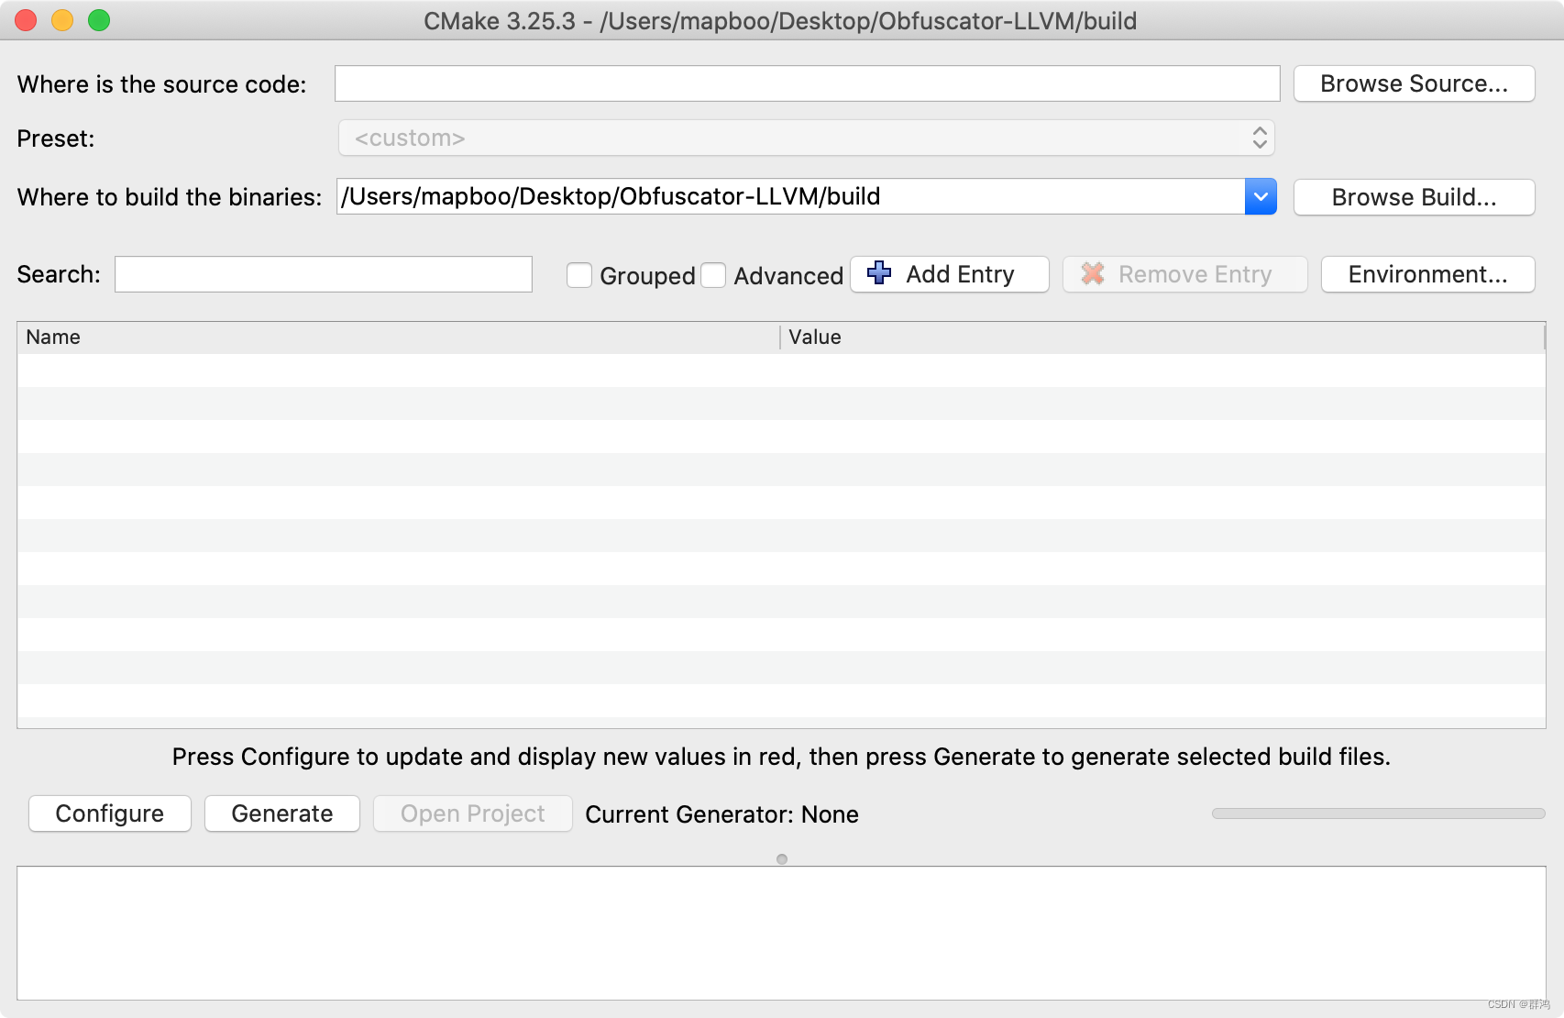Screen dimensions: 1564x1018
Task: Focus the source code path field
Action: (x=807, y=83)
